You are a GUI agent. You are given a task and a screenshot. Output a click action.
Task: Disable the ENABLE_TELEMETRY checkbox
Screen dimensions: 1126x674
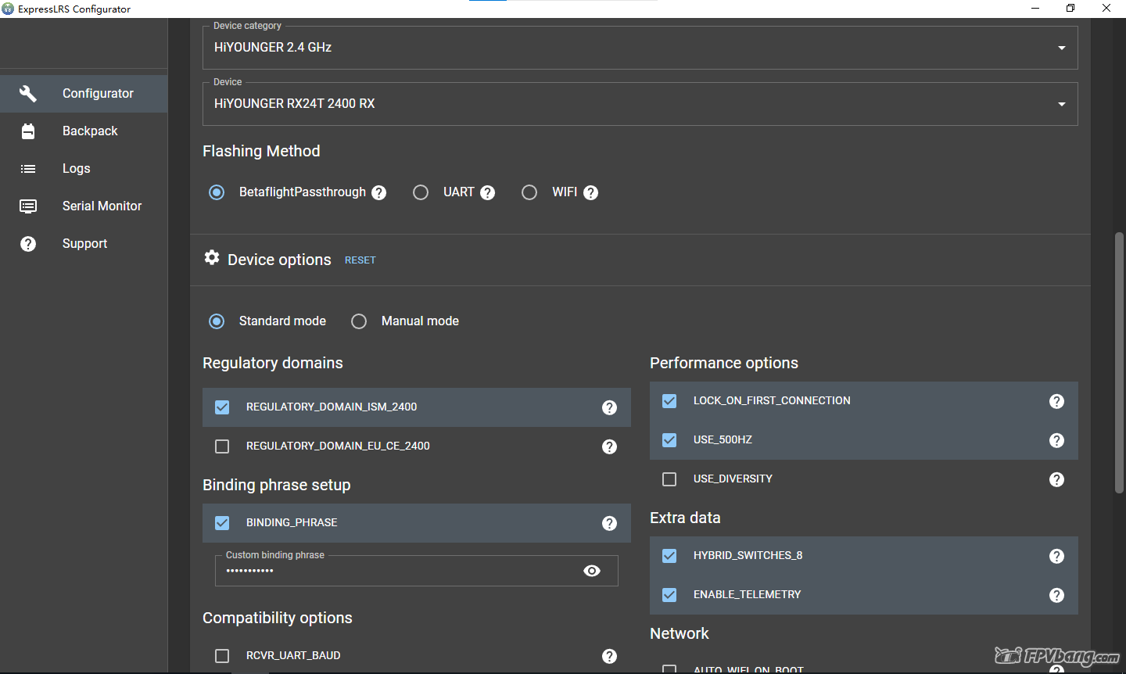pos(669,595)
